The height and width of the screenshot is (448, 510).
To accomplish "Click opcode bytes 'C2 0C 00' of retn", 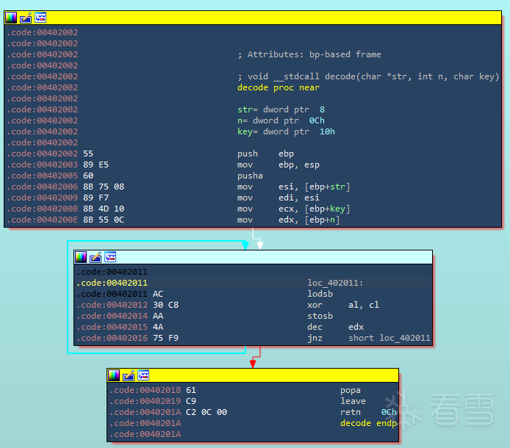I will (x=206, y=412).
